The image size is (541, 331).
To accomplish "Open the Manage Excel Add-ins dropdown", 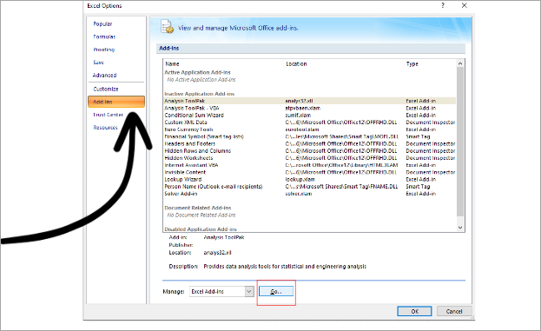I will pyautogui.click(x=249, y=291).
